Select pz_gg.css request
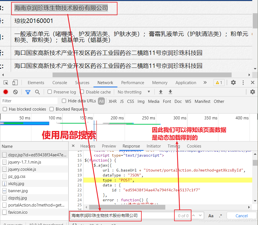The height and width of the screenshot is (225, 258). 34,176
